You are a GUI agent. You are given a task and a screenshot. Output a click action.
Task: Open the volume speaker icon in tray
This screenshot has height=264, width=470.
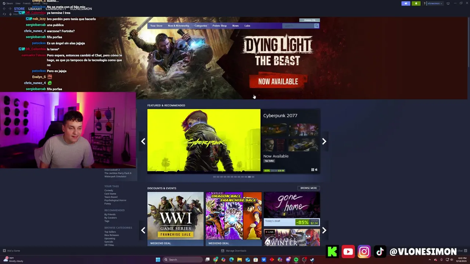pos(451,260)
